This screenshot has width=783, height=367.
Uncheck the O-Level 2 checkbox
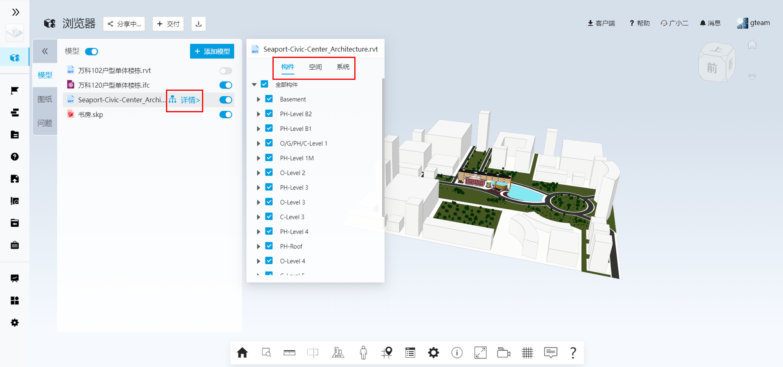pos(269,172)
